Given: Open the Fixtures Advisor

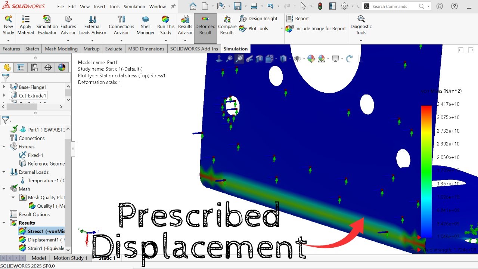Looking at the screenshot, I should [x=68, y=25].
